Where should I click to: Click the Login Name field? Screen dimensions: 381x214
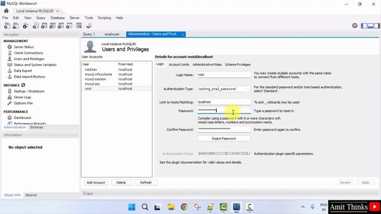pos(224,75)
